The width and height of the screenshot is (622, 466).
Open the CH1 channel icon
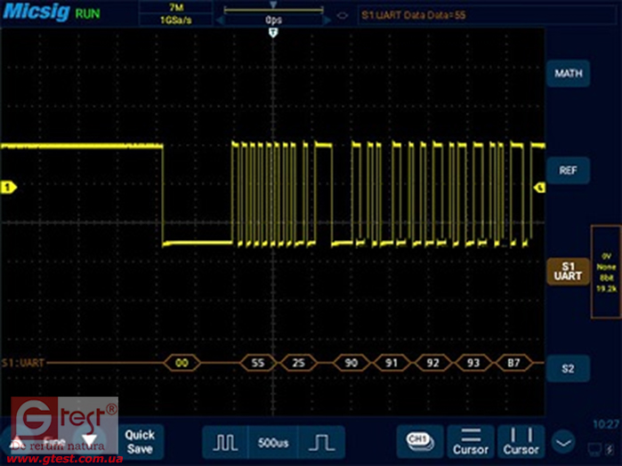(x=418, y=441)
